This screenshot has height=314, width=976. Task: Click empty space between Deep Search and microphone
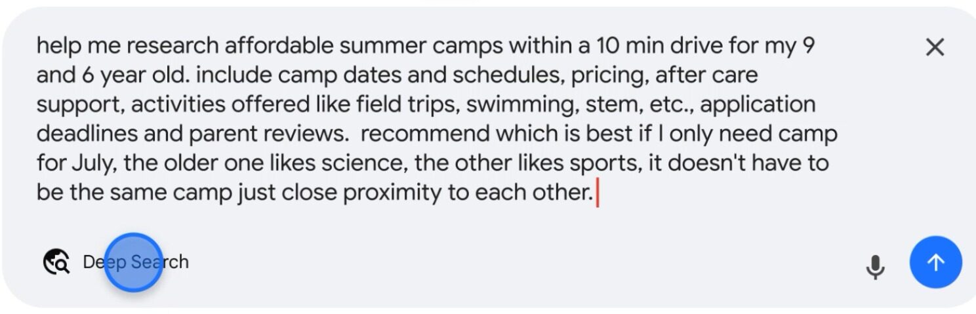(525, 264)
